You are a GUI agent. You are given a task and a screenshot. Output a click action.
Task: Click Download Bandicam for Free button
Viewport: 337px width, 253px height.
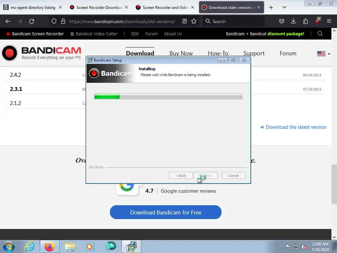pyautogui.click(x=166, y=212)
